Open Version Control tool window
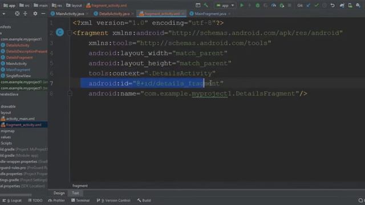 113,200
